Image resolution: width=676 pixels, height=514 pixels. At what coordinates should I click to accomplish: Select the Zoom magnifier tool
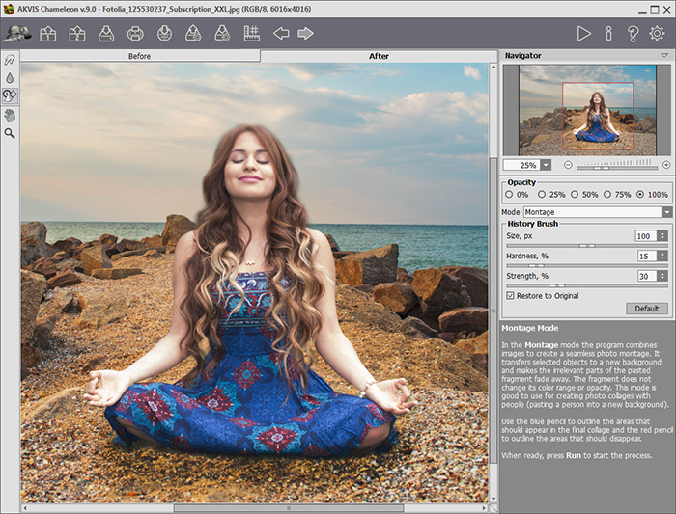pyautogui.click(x=10, y=133)
